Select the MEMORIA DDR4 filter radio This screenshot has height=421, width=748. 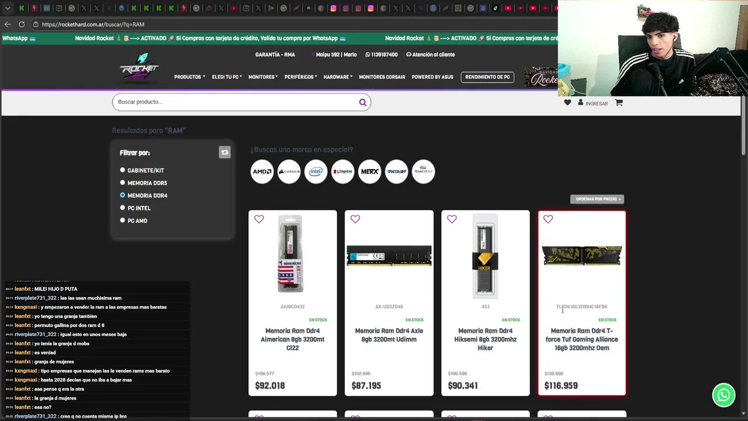pyautogui.click(x=122, y=195)
